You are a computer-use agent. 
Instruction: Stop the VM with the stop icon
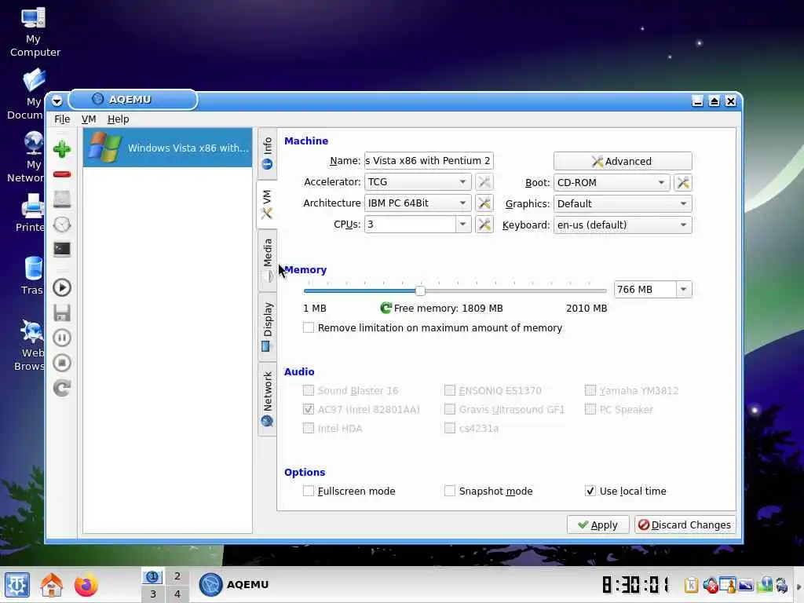tap(62, 363)
